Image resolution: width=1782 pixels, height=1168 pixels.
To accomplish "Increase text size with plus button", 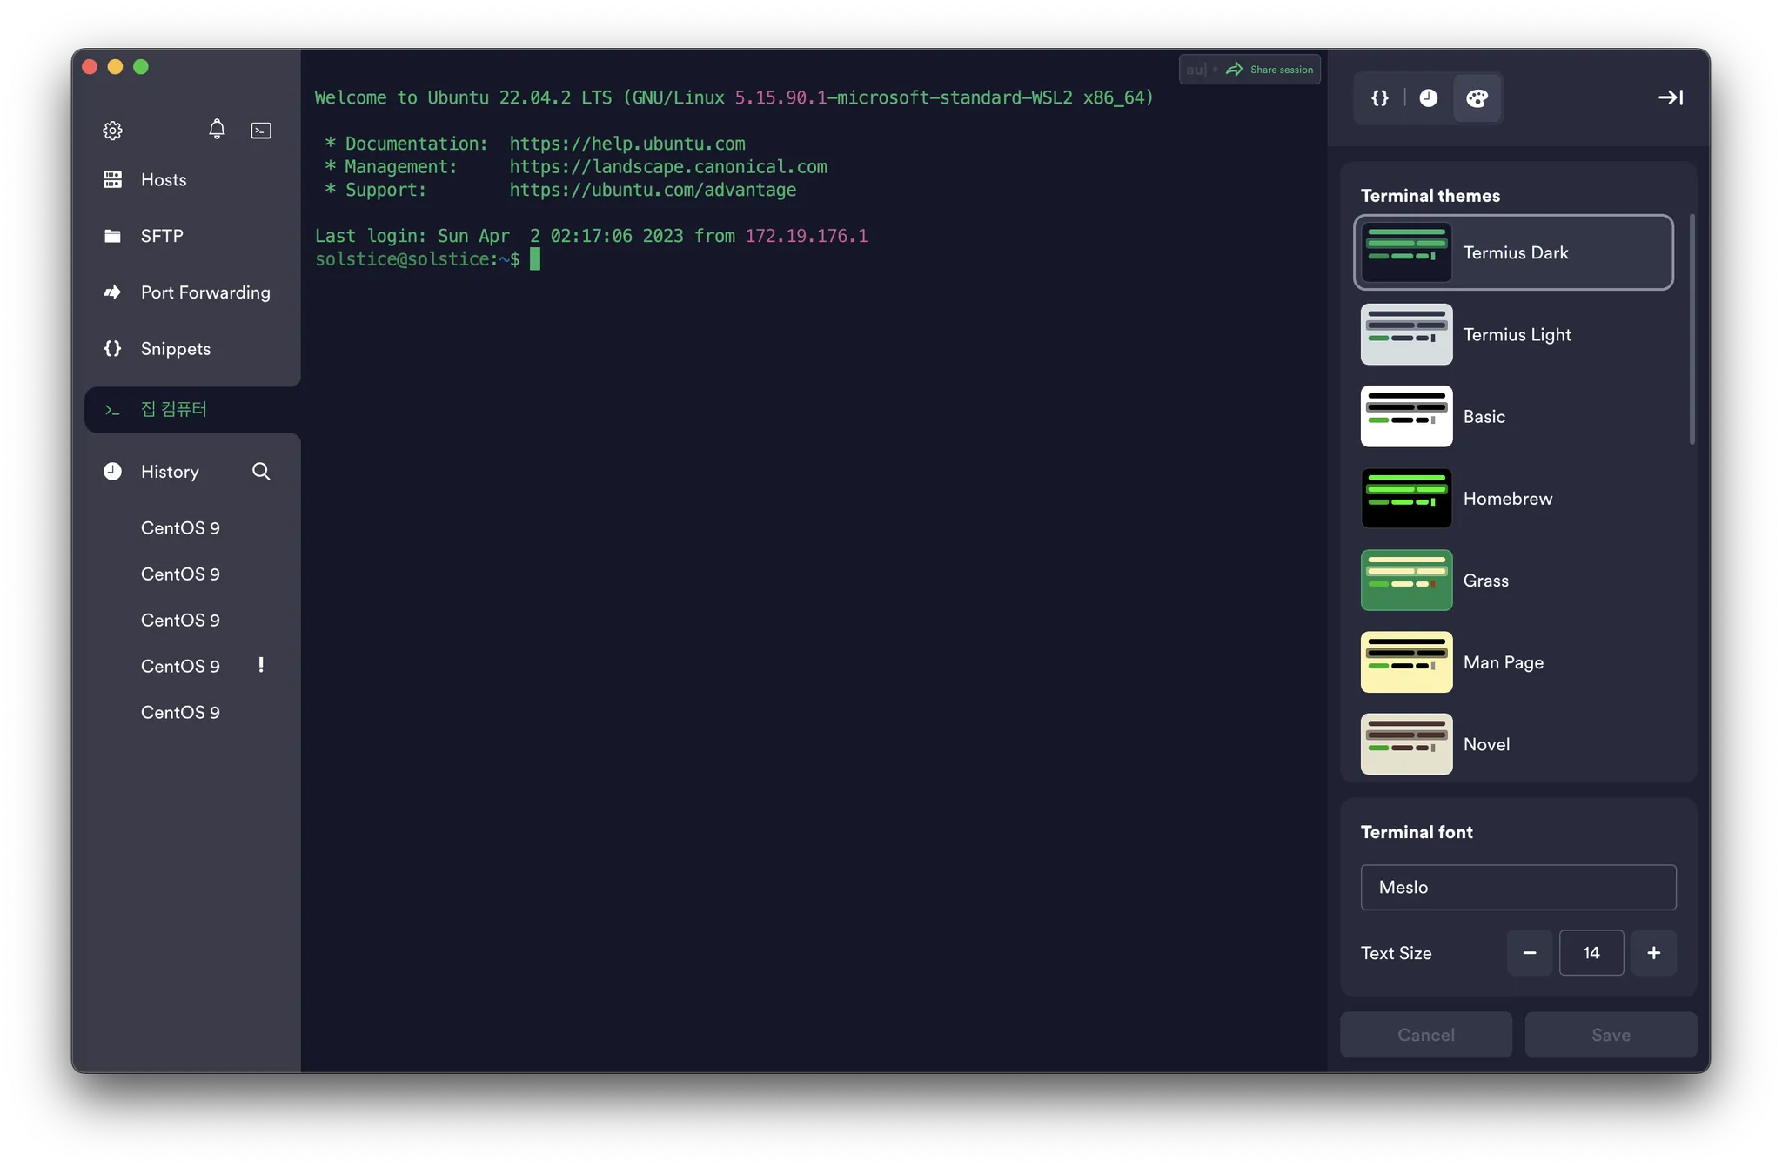I will point(1653,953).
